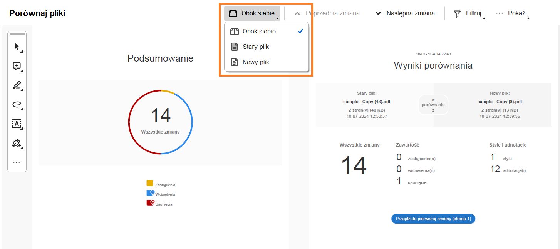
Task: Select Nowy plik view option
Action: tap(256, 62)
